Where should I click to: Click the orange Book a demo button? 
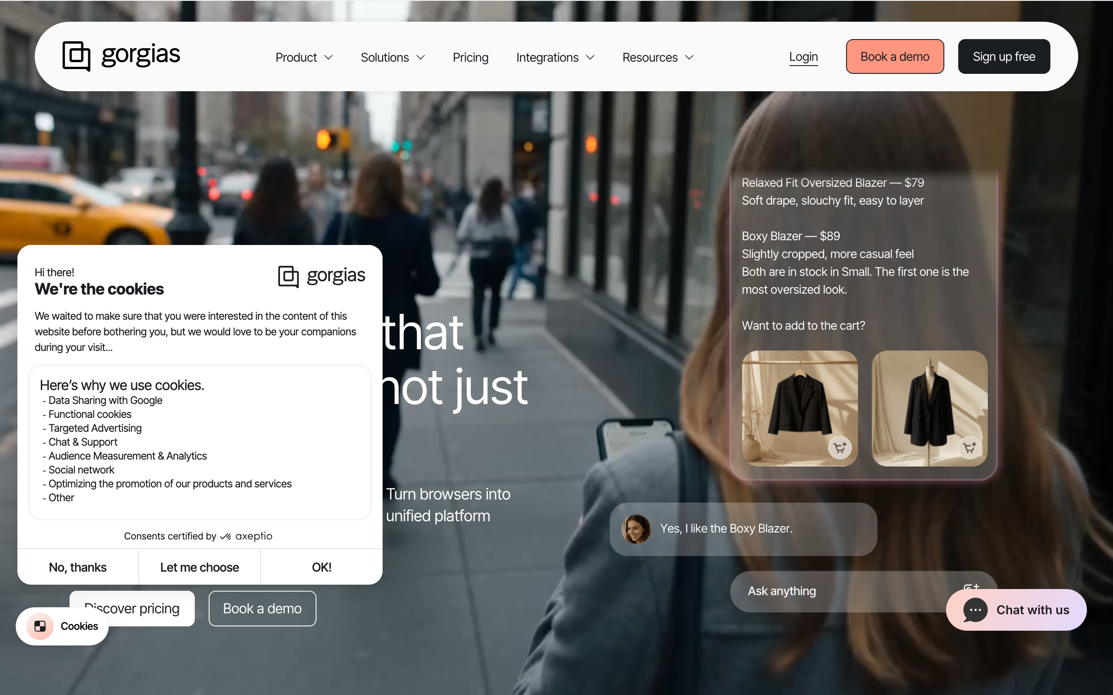[x=895, y=56]
